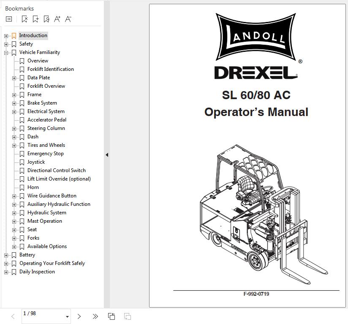Select the Directional Control Switch bookmark

56,170
